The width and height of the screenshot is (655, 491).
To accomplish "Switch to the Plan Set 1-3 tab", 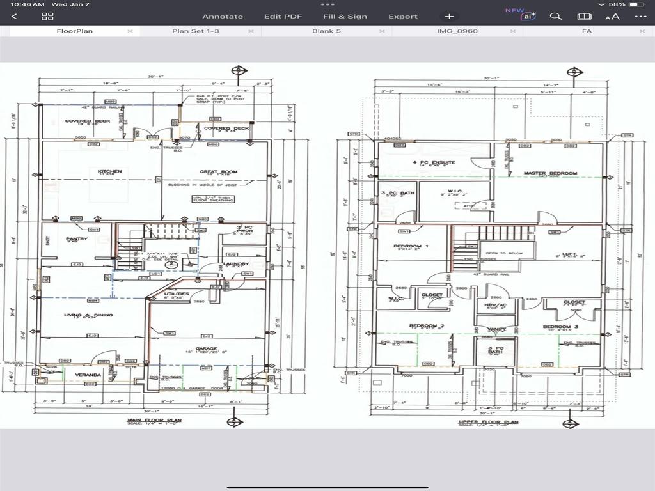I will click(x=196, y=31).
